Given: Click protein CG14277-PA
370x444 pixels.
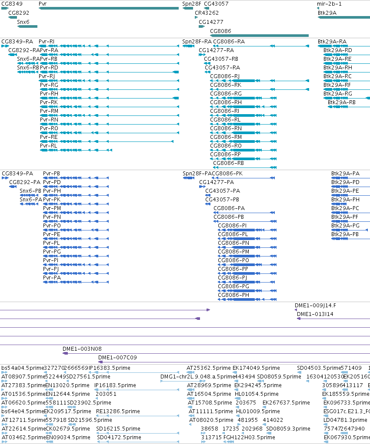Looking at the screenshot, I should coord(217,182).
